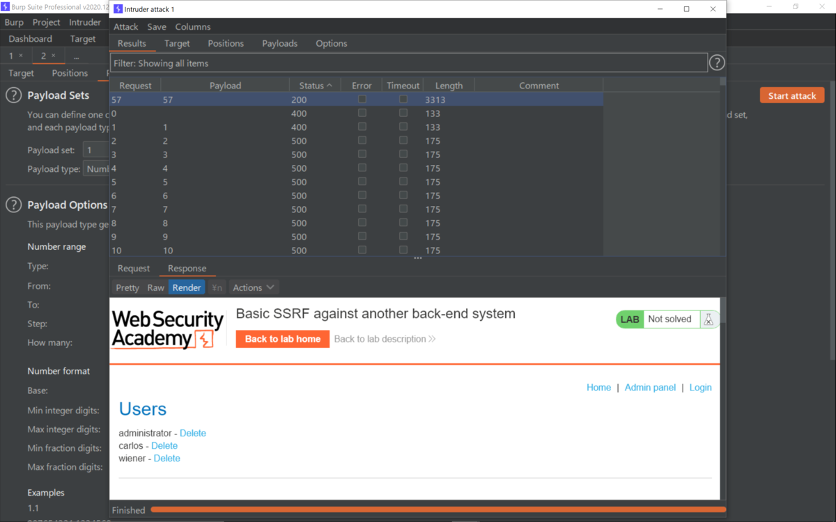Sort results by Payload column header

(225, 86)
